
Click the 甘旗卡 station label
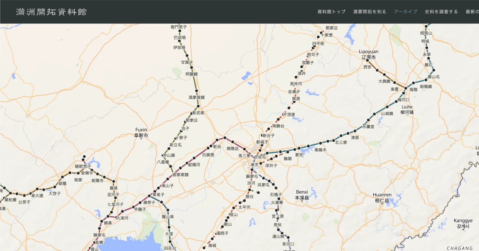(x=187, y=62)
